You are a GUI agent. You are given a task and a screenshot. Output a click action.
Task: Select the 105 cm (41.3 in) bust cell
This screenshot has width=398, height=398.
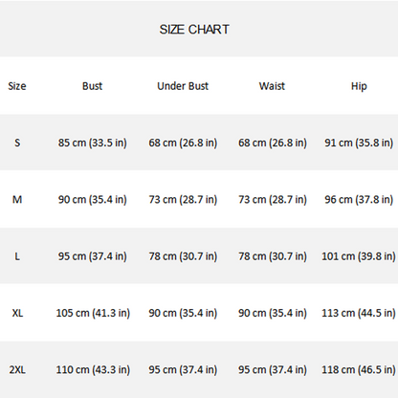pyautogui.click(x=93, y=313)
